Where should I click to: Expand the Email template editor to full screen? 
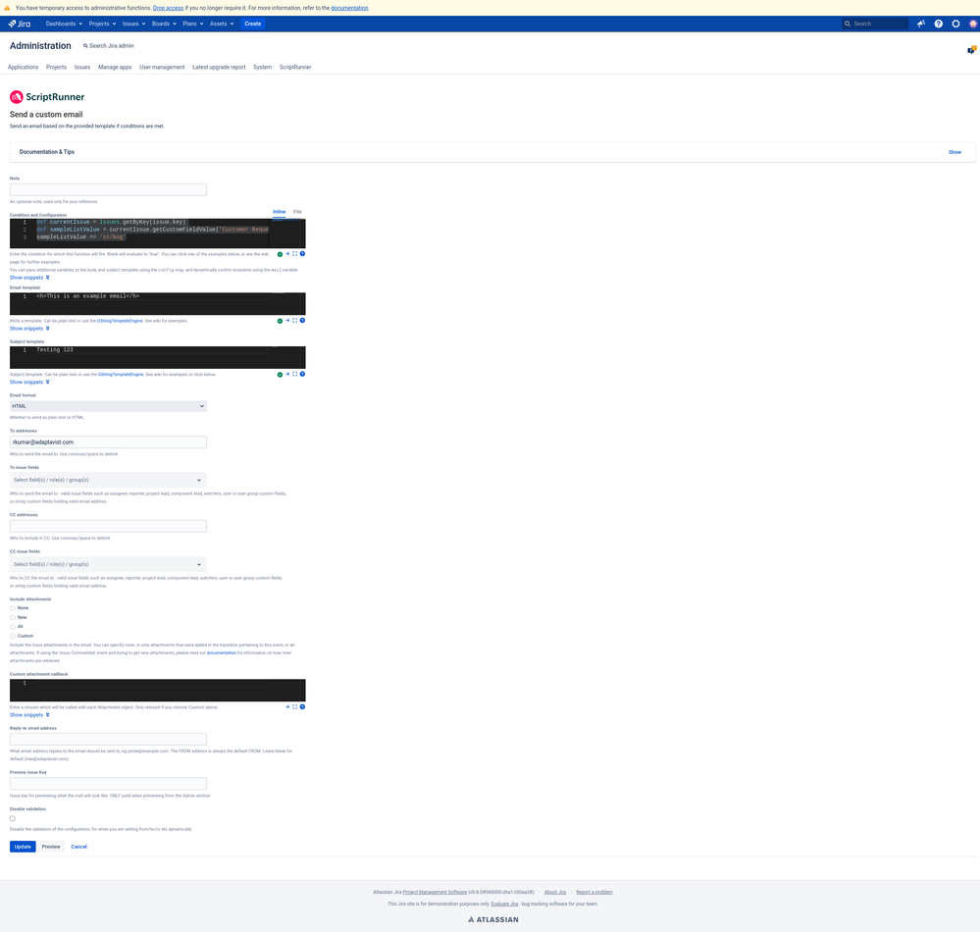tap(295, 320)
